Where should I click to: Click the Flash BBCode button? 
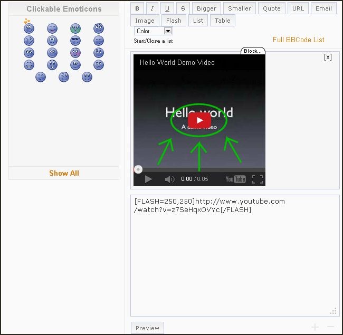tap(173, 21)
